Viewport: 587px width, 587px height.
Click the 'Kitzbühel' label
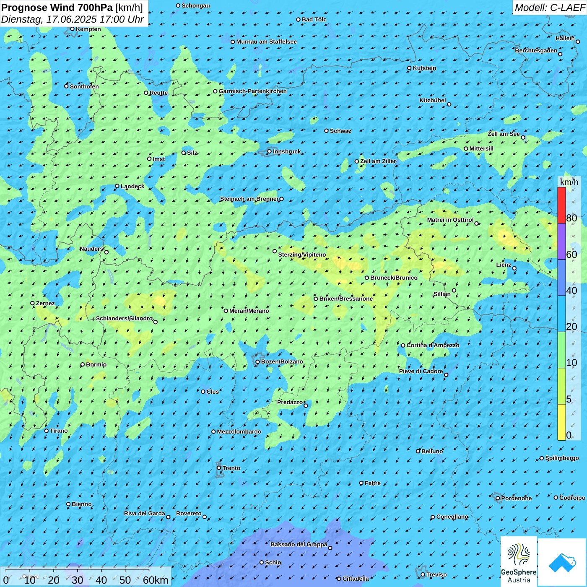click(433, 100)
